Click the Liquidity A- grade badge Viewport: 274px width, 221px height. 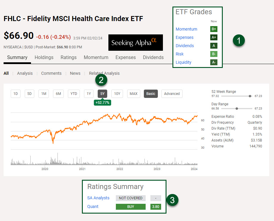coord(214,62)
